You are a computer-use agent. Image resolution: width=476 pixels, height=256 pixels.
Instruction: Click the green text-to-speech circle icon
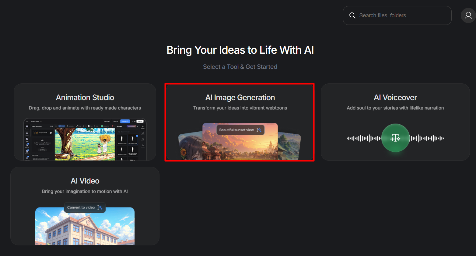(x=395, y=138)
